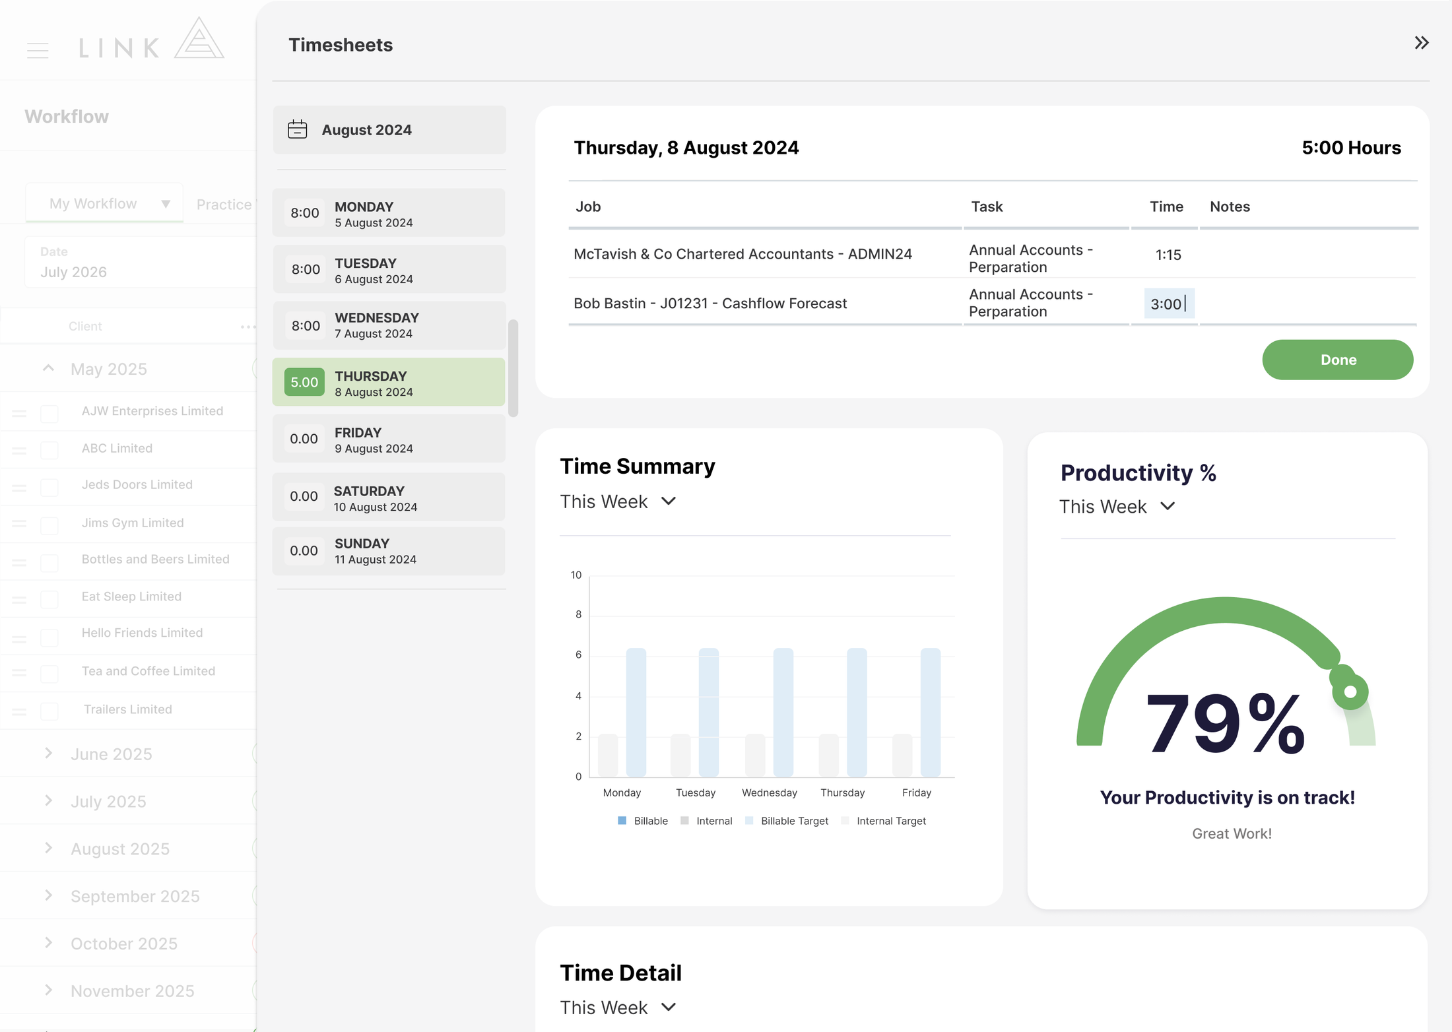Click the Task column header
This screenshot has height=1032, width=1452.
[x=987, y=207]
